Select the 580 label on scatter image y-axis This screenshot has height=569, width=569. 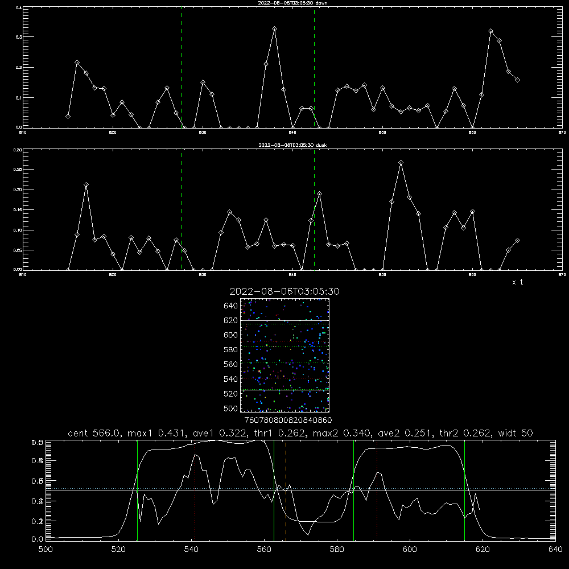(x=231, y=350)
